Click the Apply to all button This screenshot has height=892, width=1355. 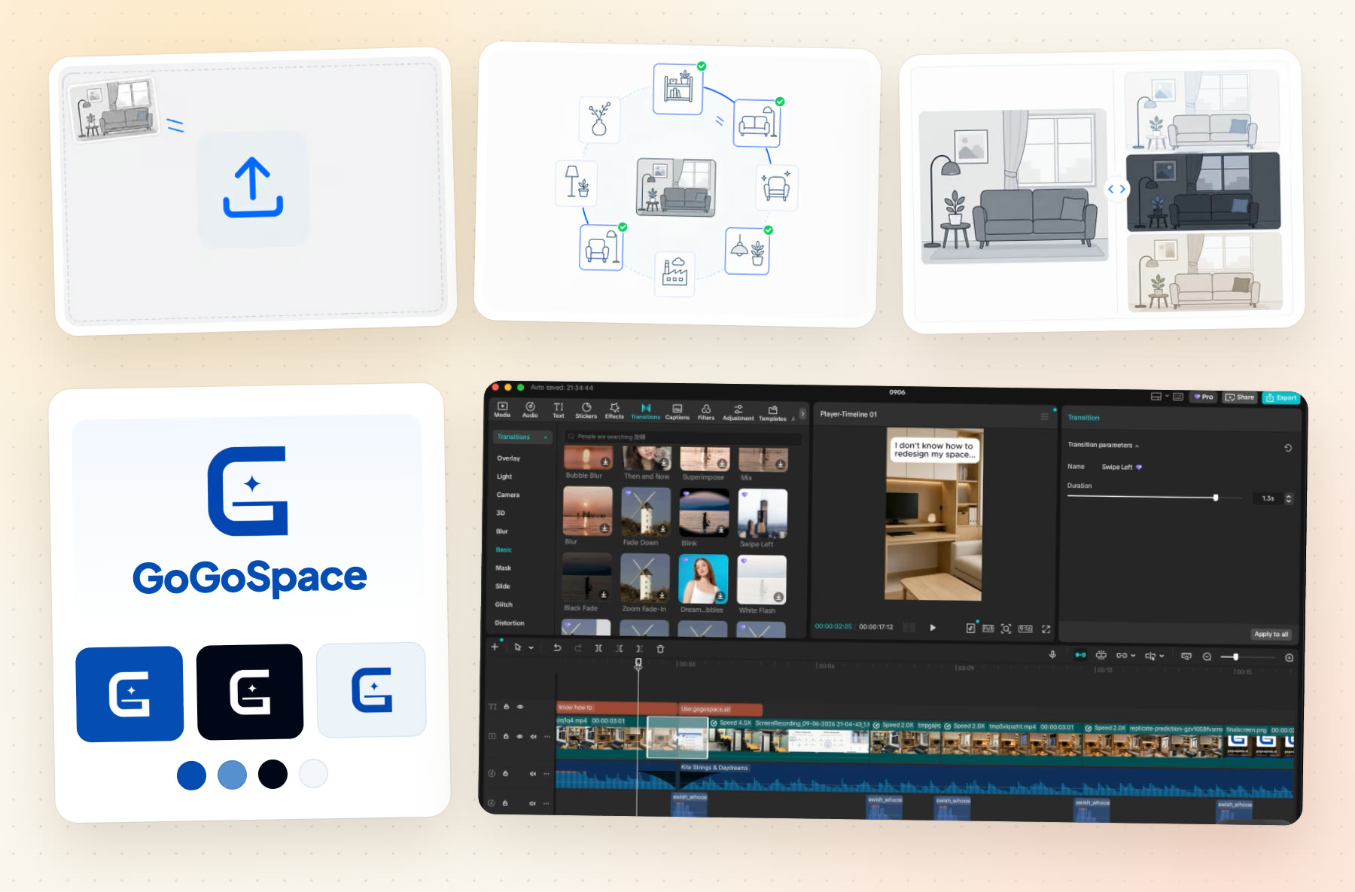(x=1271, y=634)
